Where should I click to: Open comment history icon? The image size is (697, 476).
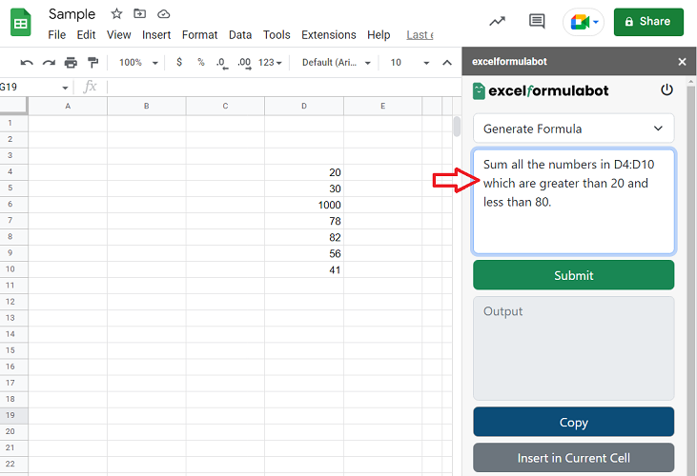click(x=537, y=21)
